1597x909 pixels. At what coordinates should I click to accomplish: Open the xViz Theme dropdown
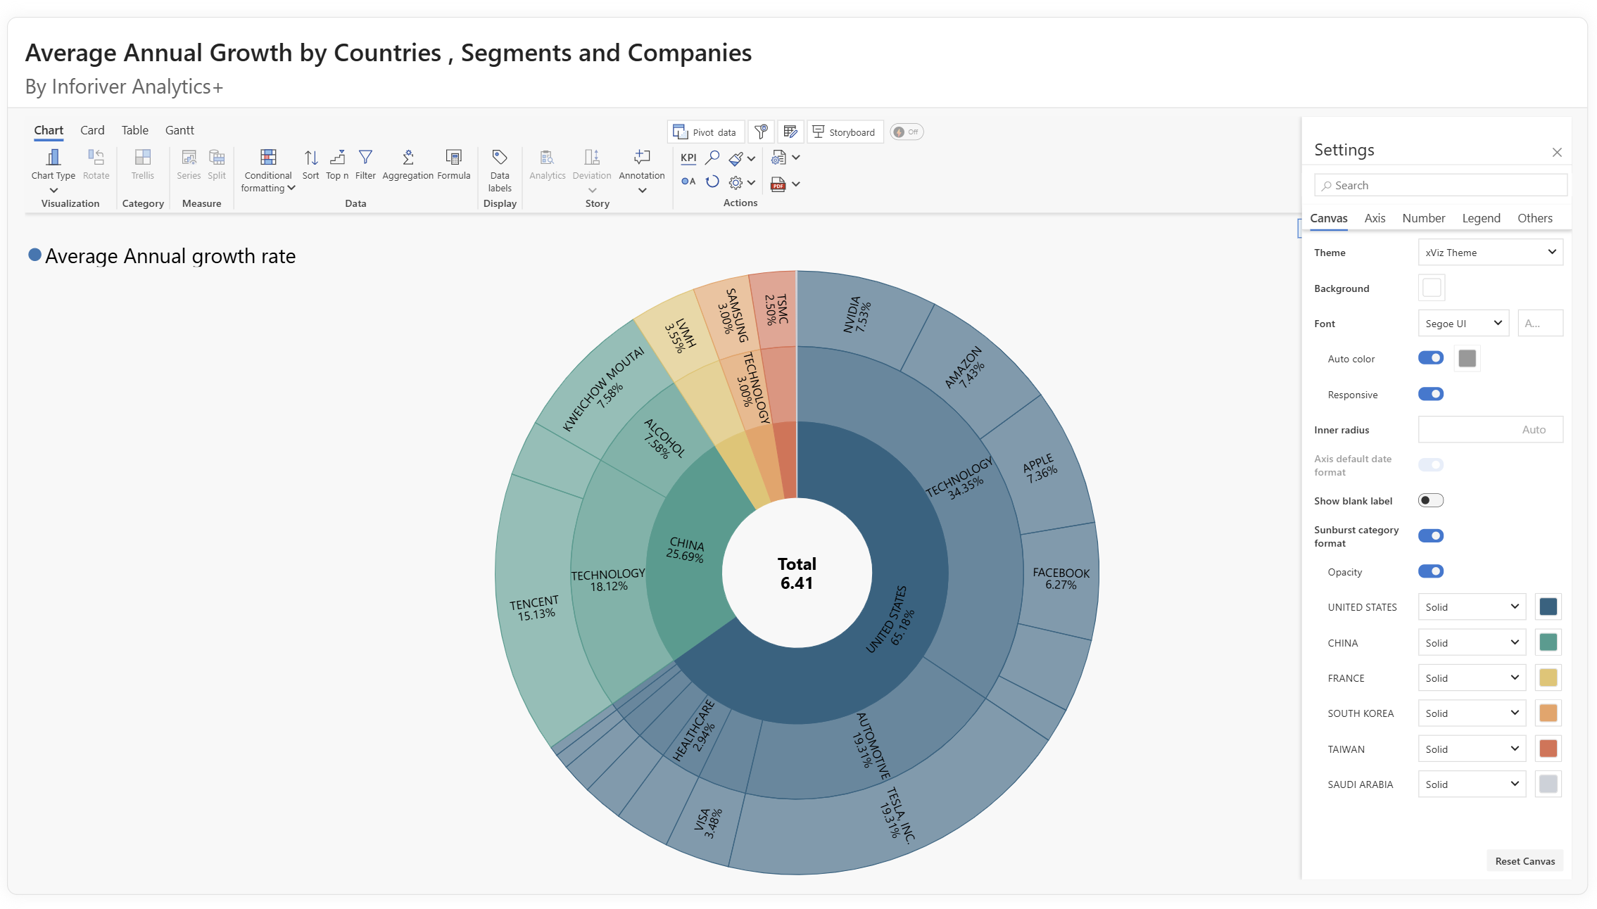(1490, 253)
